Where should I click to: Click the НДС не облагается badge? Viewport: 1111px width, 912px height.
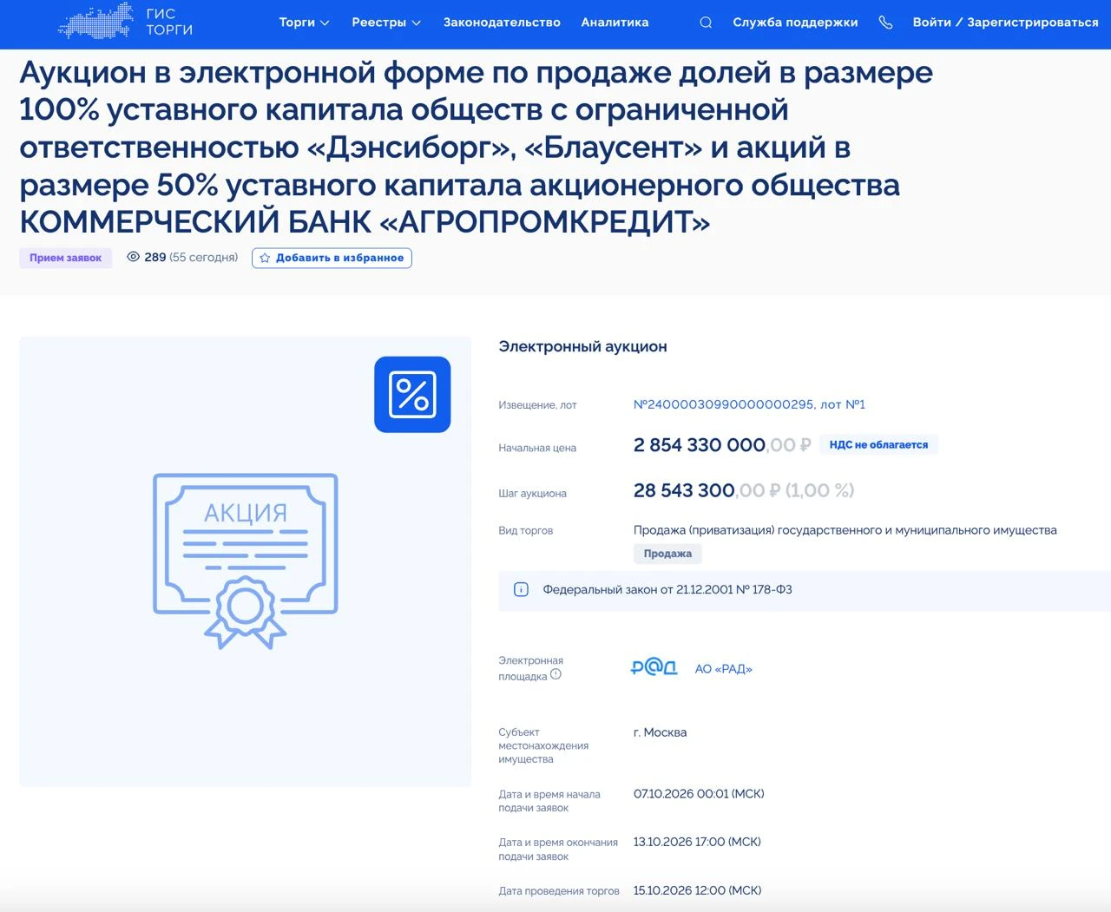pyautogui.click(x=878, y=444)
